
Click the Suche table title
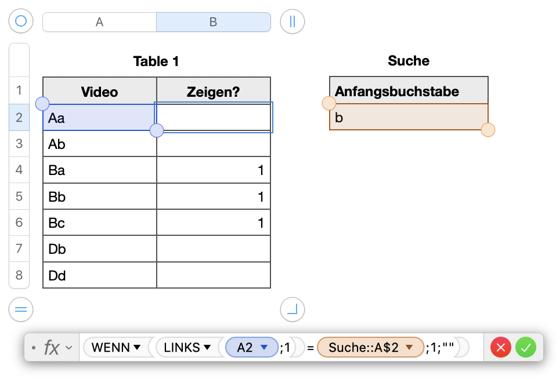coord(409,61)
